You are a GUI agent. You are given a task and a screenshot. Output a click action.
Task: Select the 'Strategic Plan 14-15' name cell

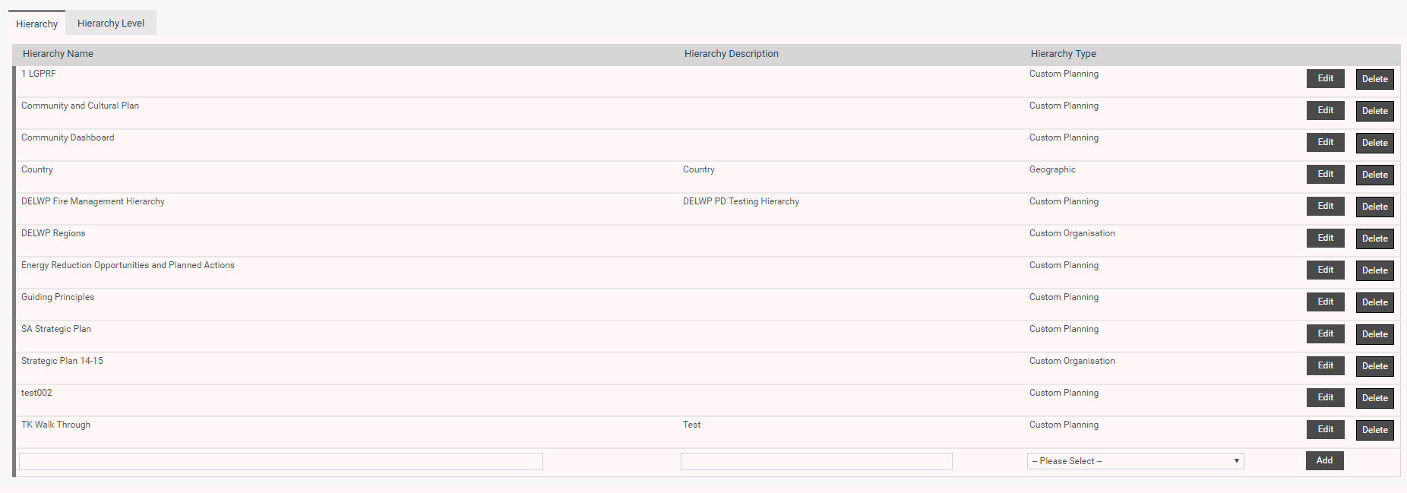(x=62, y=361)
